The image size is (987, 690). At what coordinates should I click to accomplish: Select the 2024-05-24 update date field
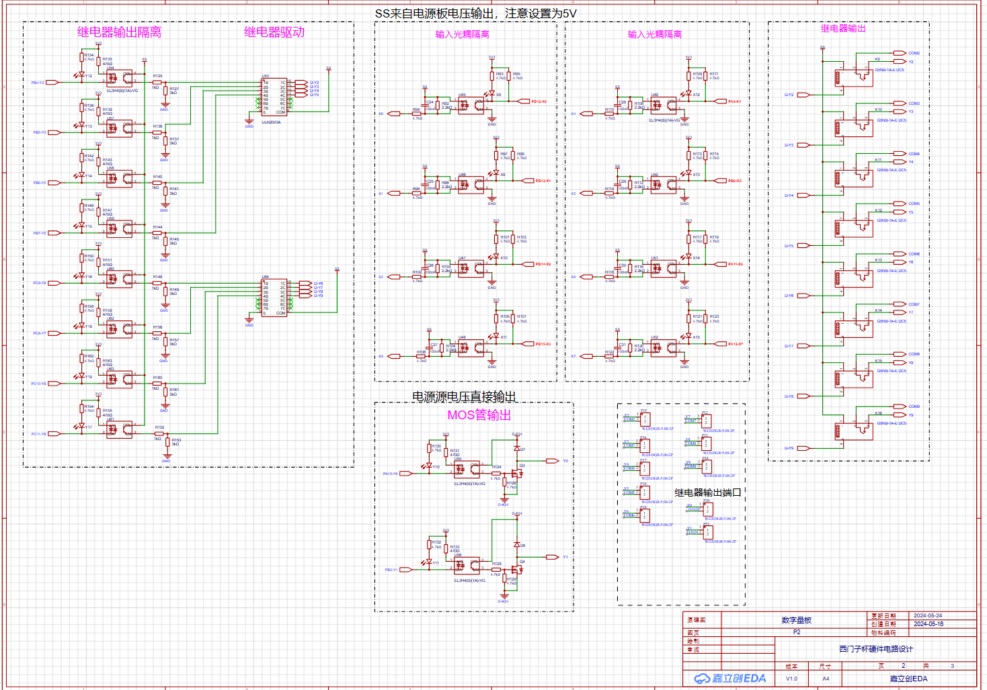[927, 615]
